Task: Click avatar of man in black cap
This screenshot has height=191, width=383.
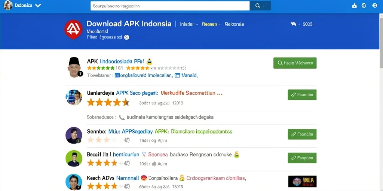Action: [74, 68]
